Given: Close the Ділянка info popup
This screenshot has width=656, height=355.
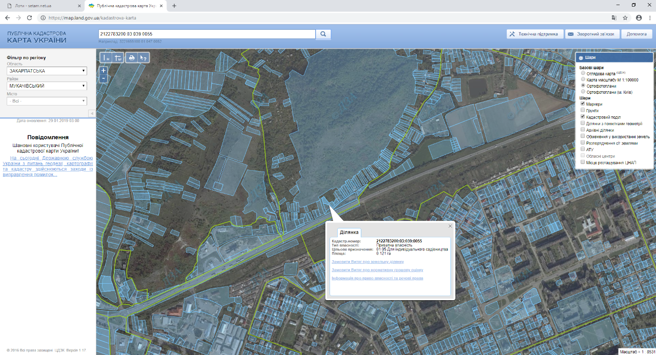Looking at the screenshot, I should [x=450, y=226].
